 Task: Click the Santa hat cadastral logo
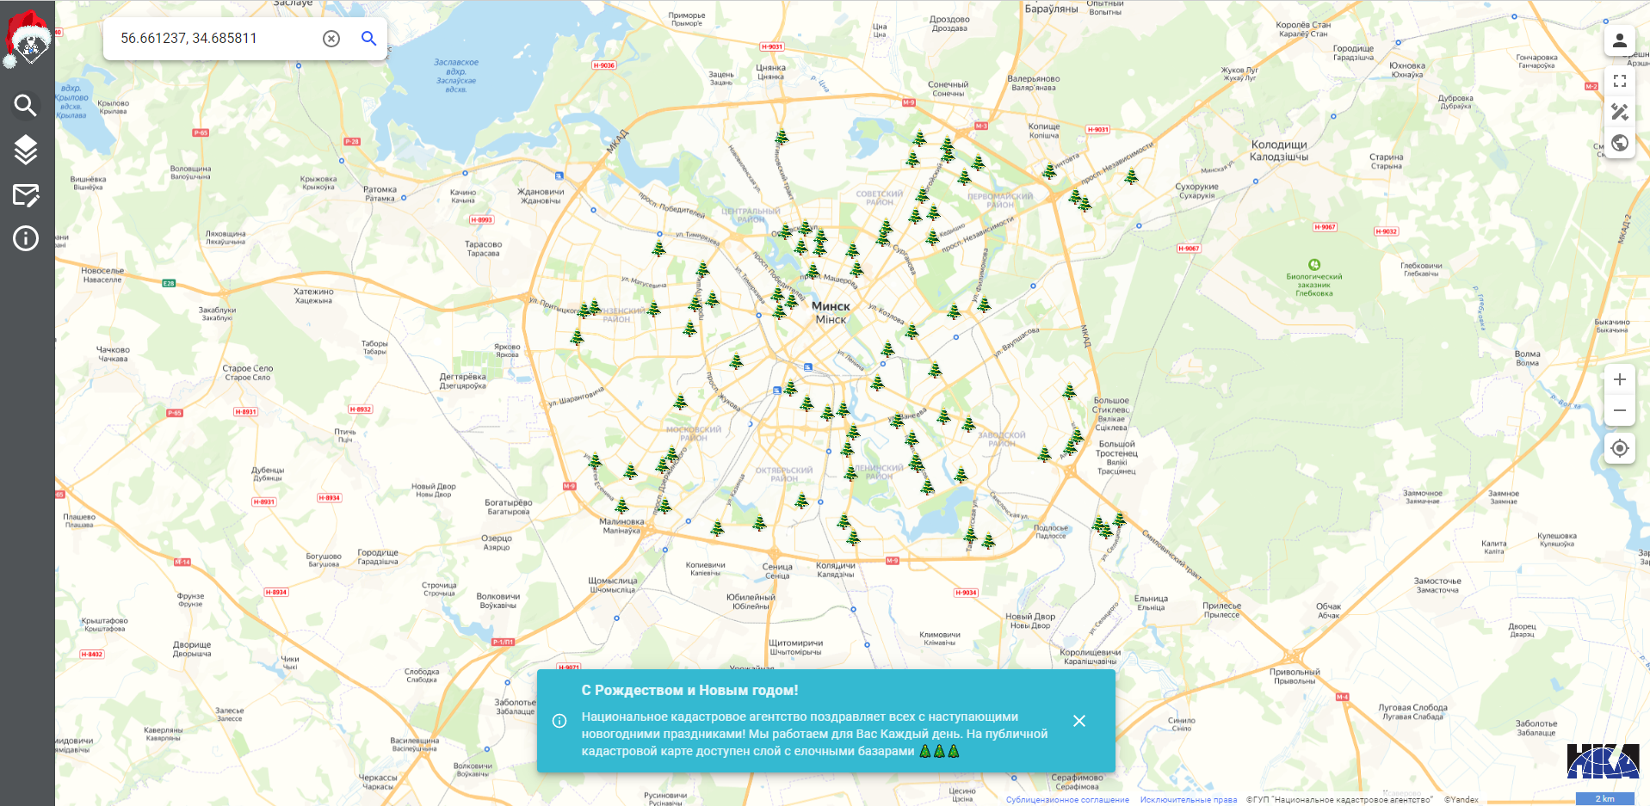point(28,40)
